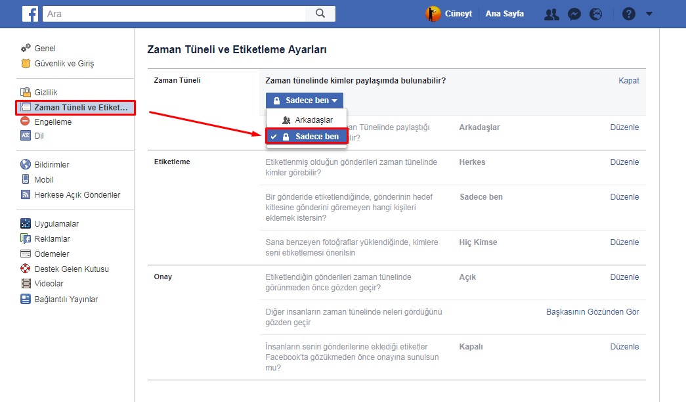The width and height of the screenshot is (686, 402).
Task: Open Güvenlik ve Giriş settings
Action: (x=64, y=64)
